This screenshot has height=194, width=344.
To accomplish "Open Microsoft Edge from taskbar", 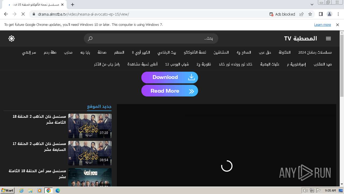I will click(x=58, y=190).
